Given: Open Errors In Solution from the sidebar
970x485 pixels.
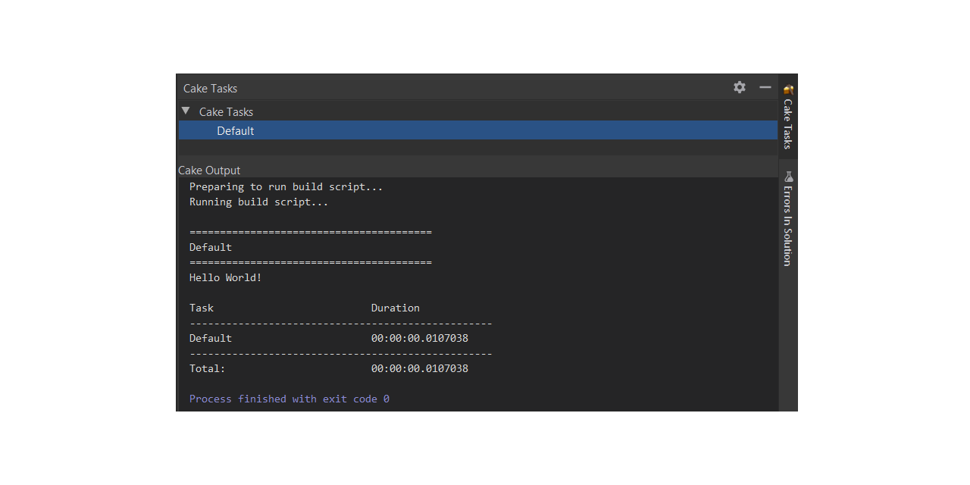Looking at the screenshot, I should click(788, 220).
